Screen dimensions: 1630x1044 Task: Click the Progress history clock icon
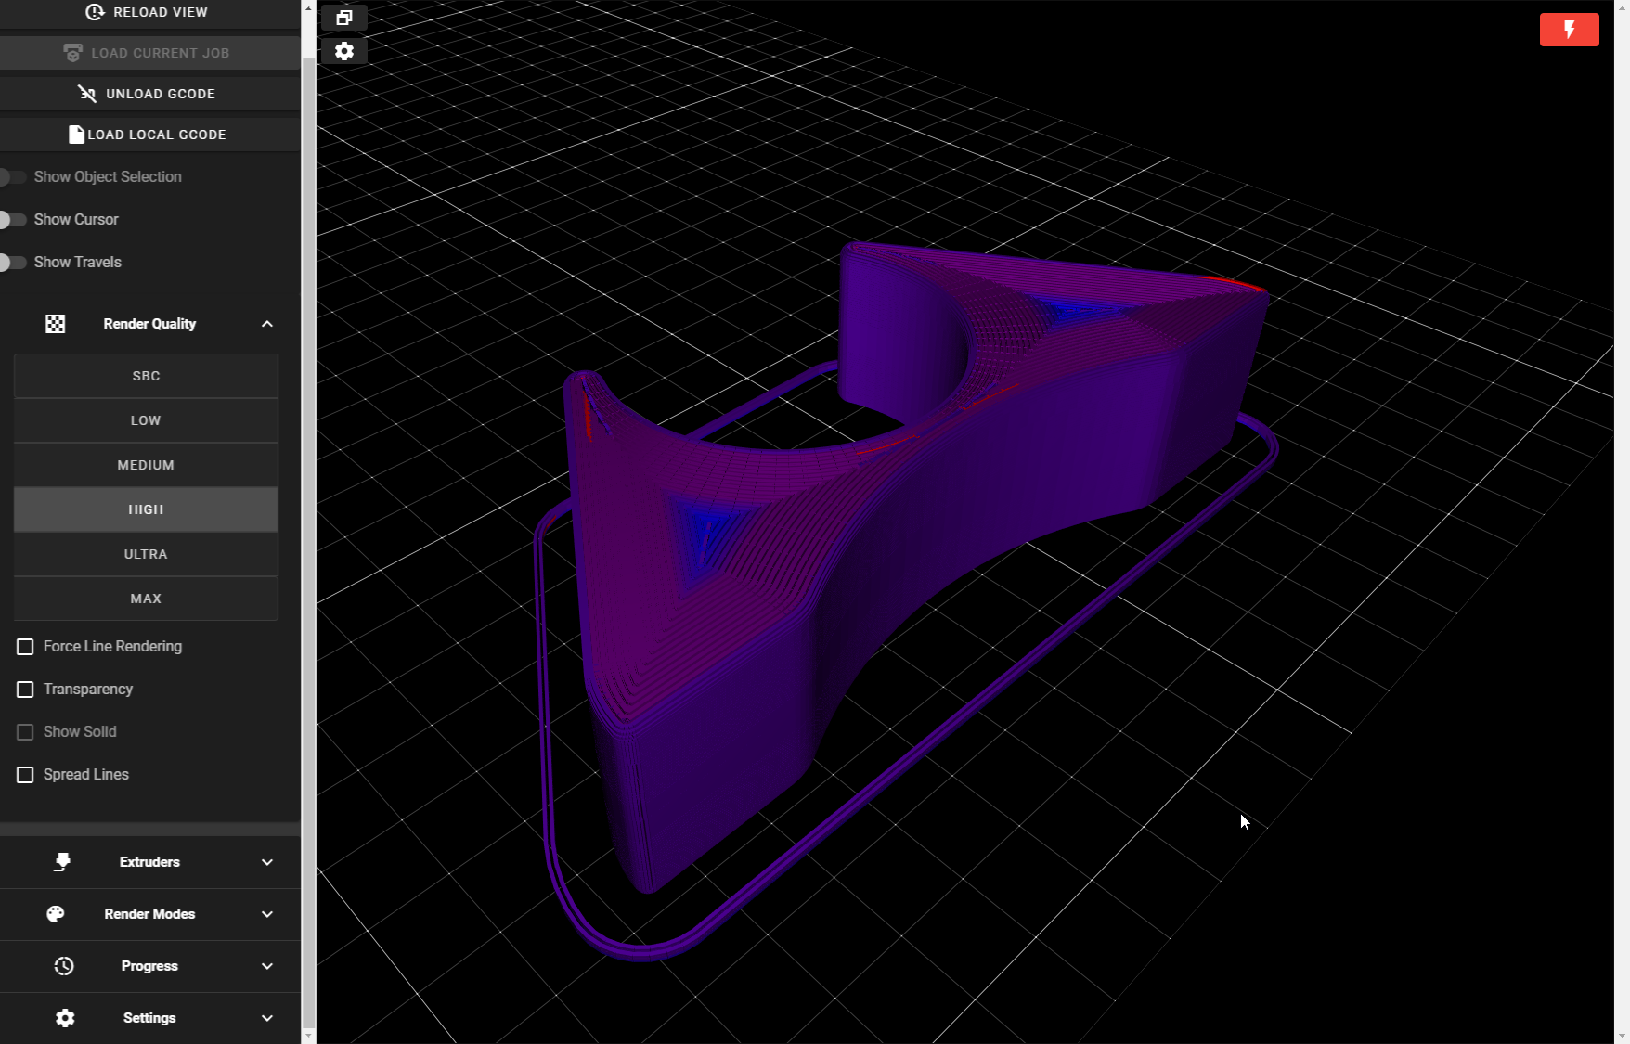pyautogui.click(x=64, y=966)
